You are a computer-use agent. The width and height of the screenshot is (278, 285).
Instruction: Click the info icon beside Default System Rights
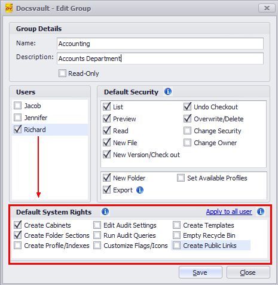click(105, 212)
